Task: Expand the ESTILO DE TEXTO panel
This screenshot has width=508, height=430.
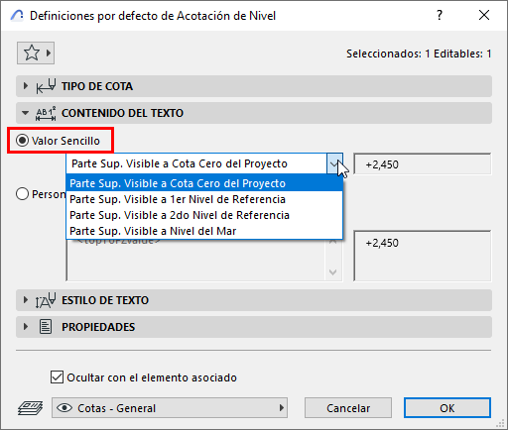Action: (26, 300)
